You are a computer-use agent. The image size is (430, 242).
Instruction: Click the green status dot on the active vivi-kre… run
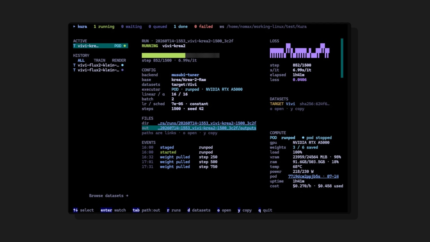pyautogui.click(x=124, y=46)
